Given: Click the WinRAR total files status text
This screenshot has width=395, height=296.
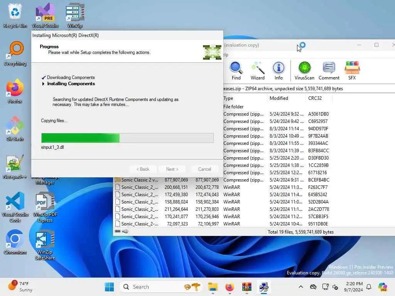Looking at the screenshot, I should coord(300,232).
